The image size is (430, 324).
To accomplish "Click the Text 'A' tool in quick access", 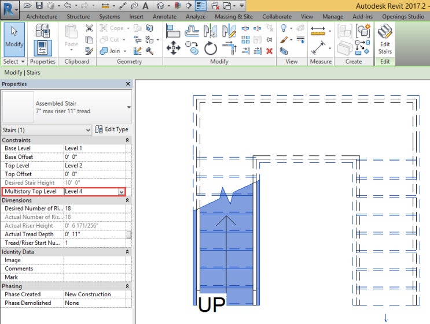I will click(x=145, y=5).
